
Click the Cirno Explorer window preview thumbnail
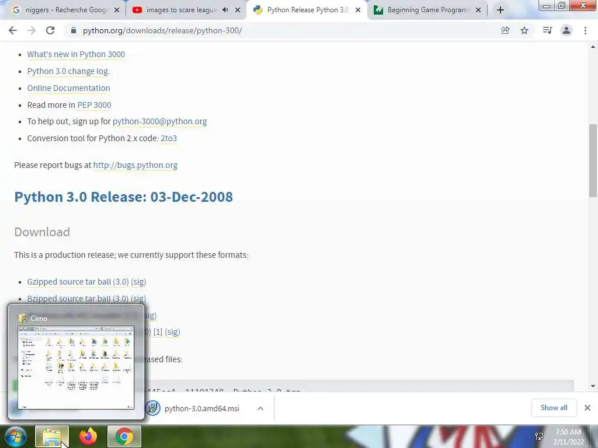pos(76,367)
